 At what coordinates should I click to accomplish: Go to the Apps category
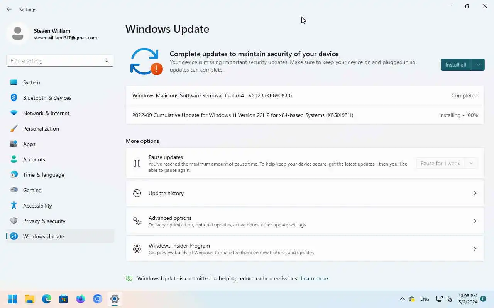pos(60,144)
